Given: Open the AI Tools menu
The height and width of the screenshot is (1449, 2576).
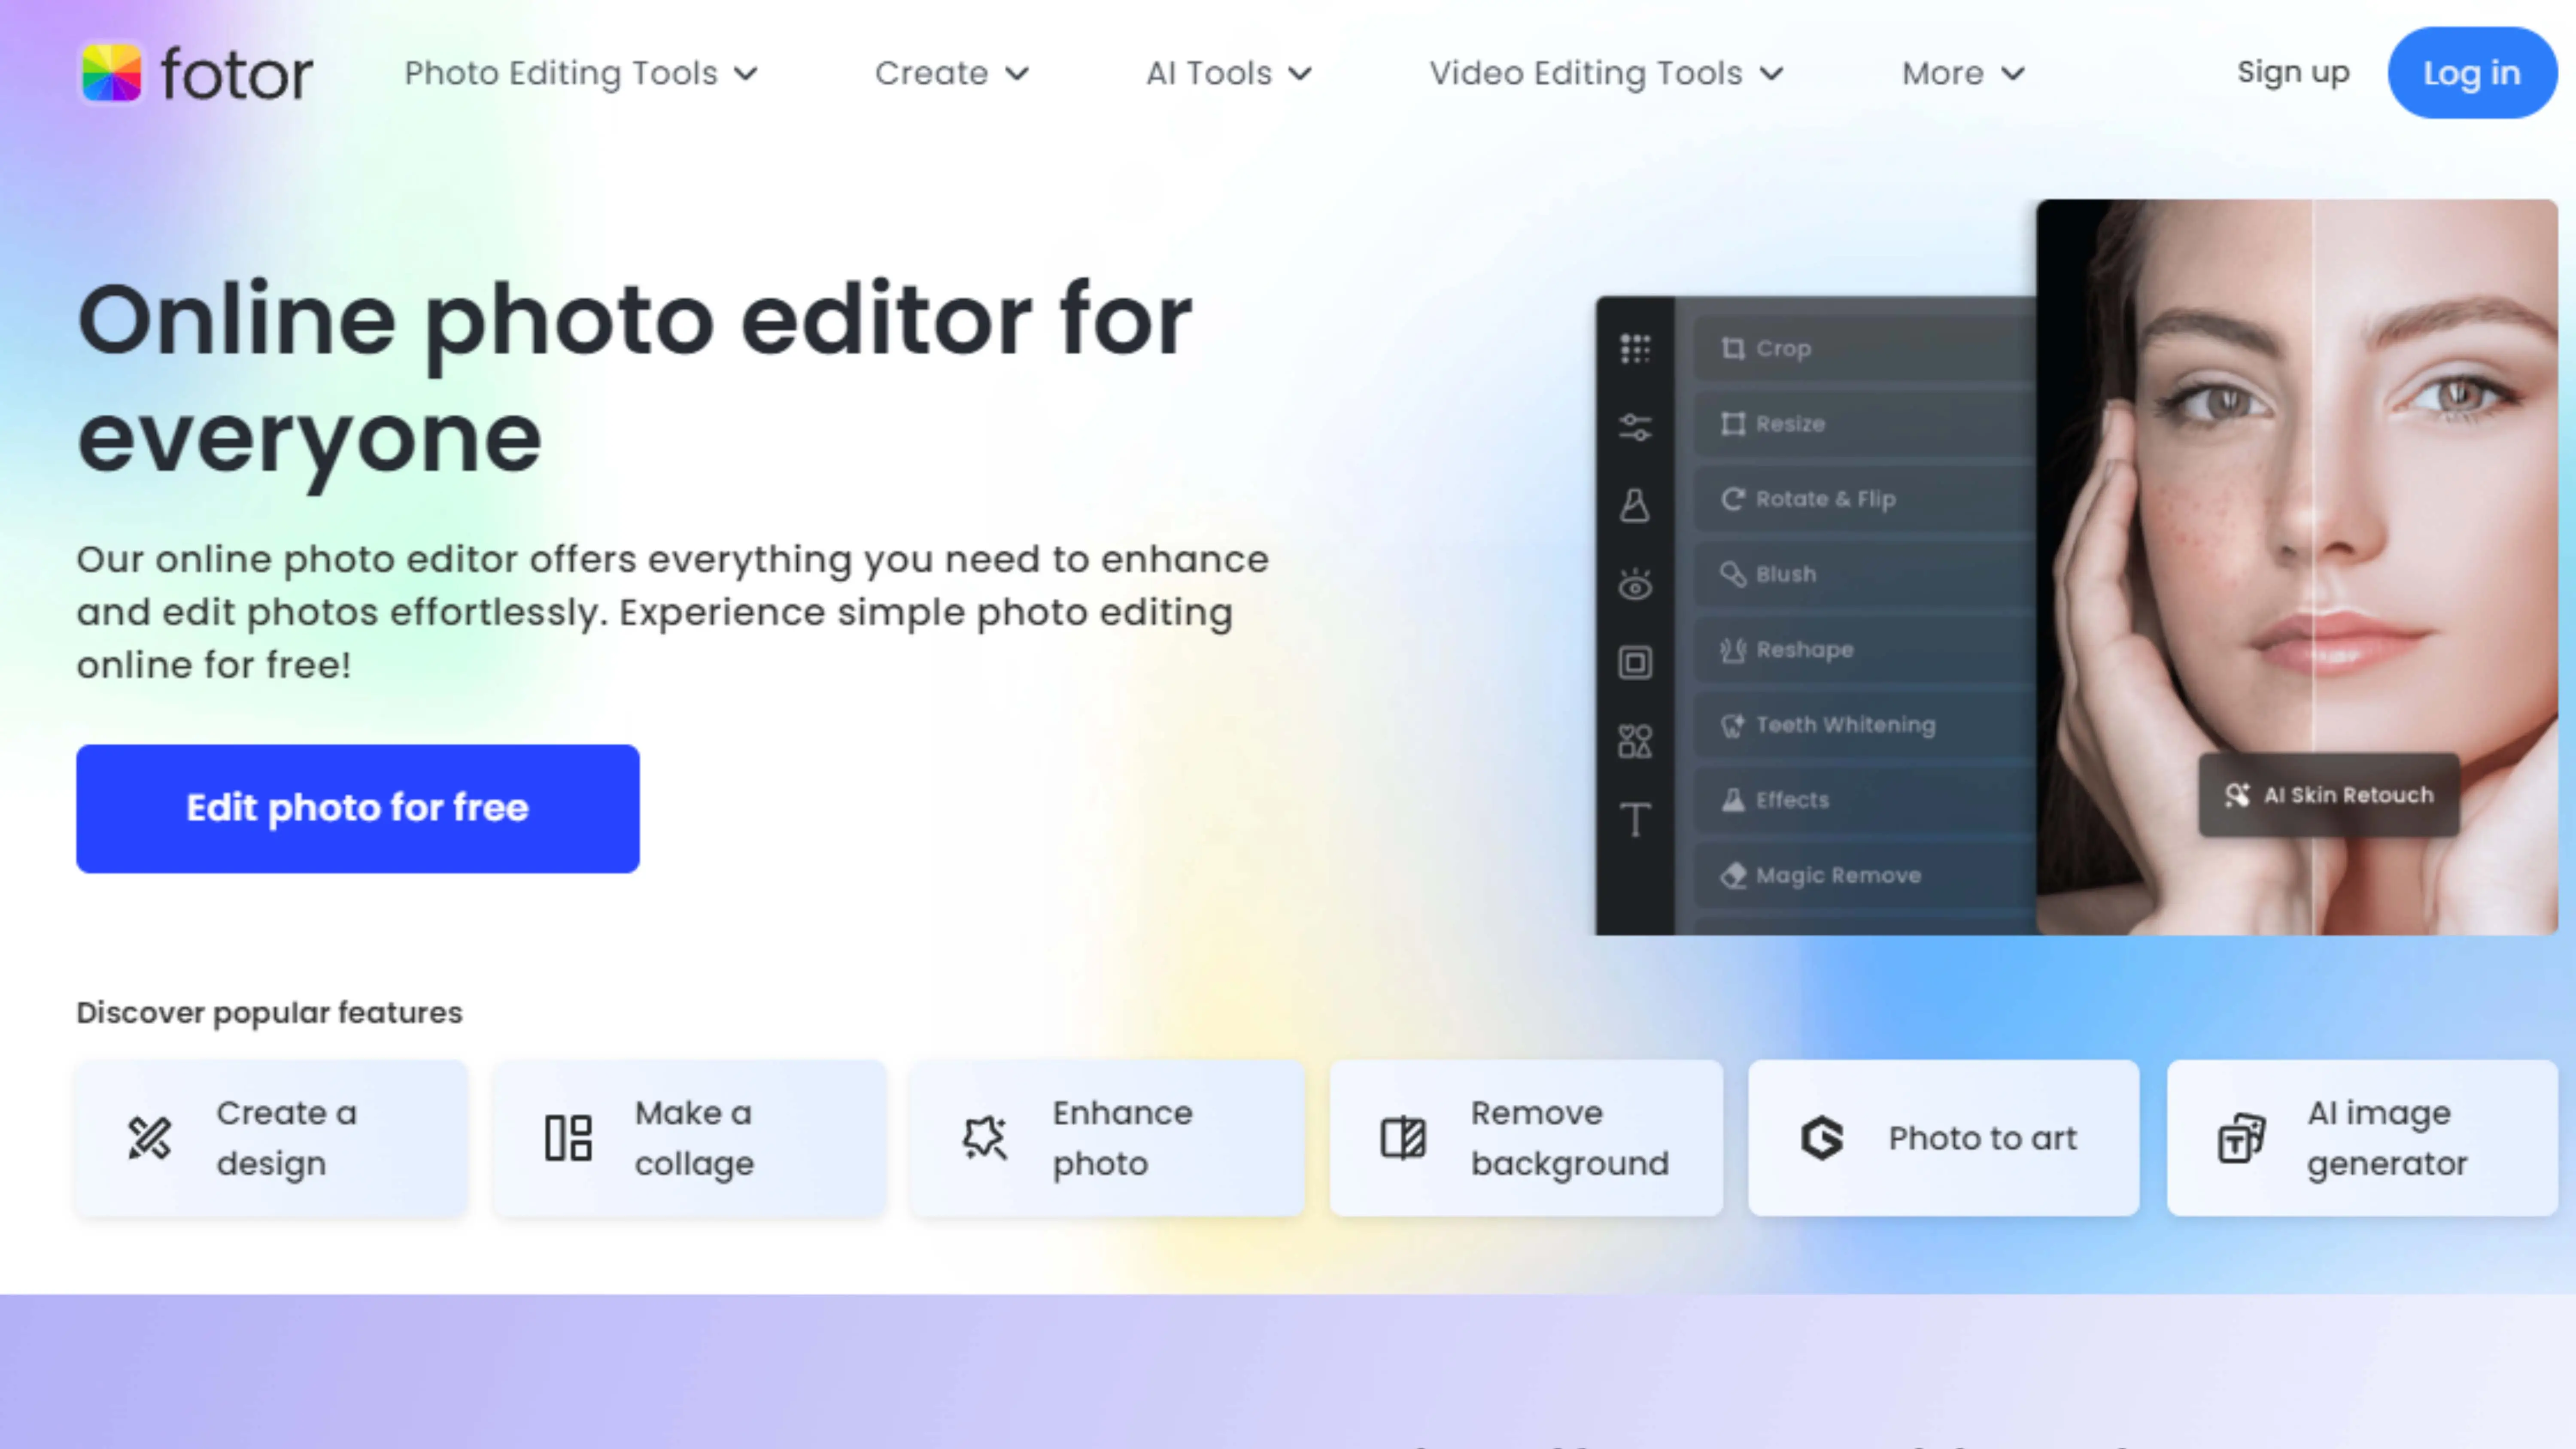Looking at the screenshot, I should pyautogui.click(x=1229, y=73).
